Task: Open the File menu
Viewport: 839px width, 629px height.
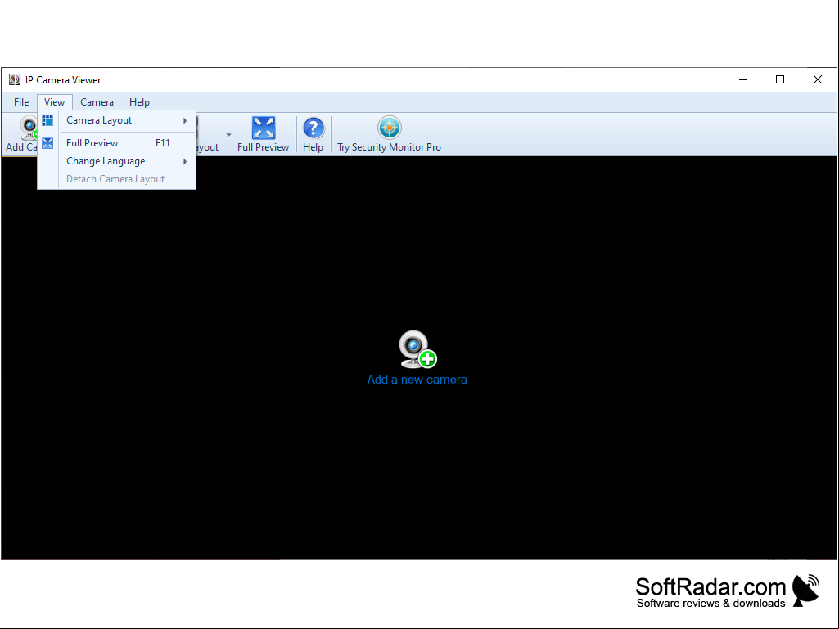Action: [21, 102]
